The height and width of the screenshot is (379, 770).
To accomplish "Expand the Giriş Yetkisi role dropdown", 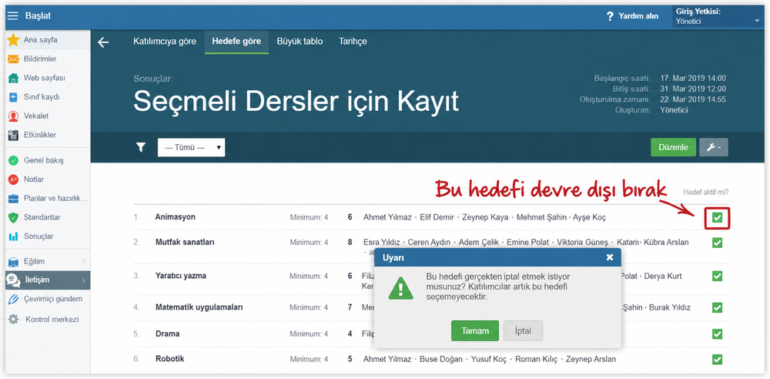I will coord(719,16).
